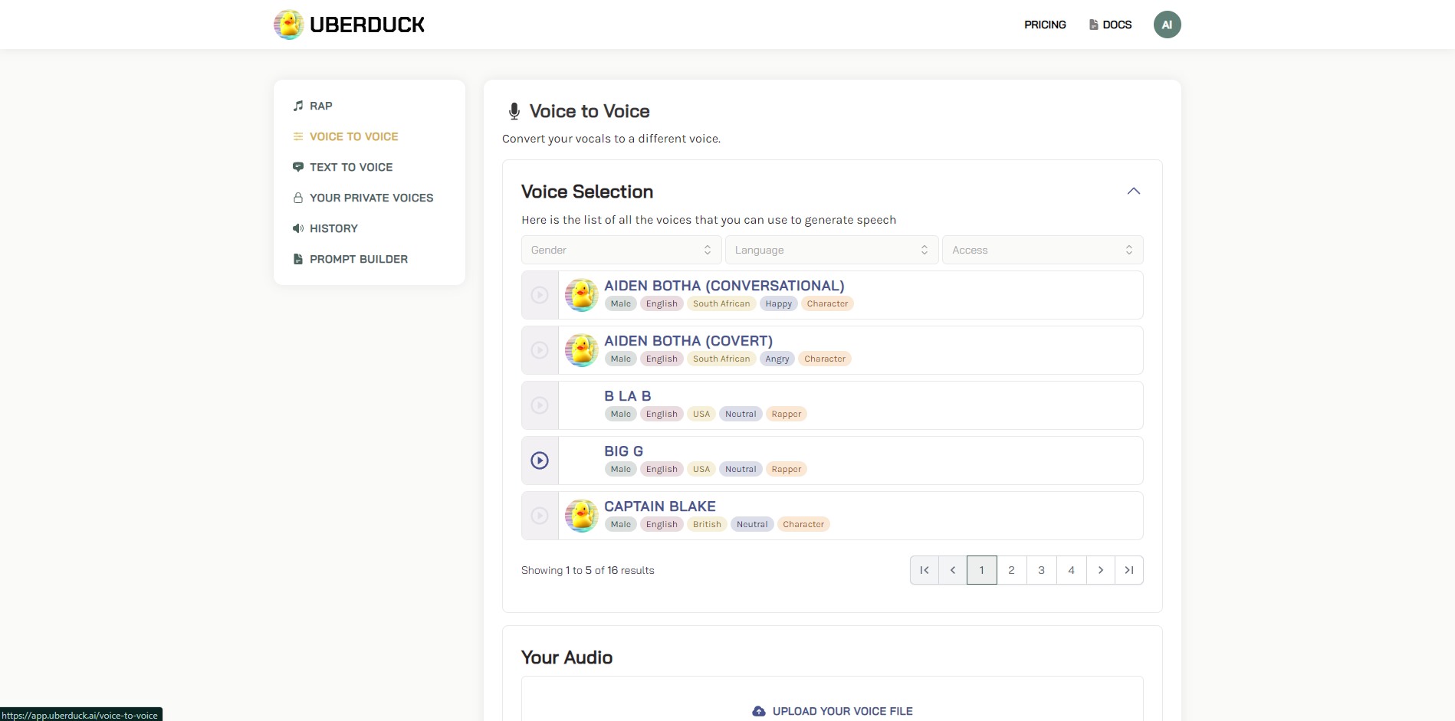Go to results page 4
The width and height of the screenshot is (1455, 721).
(1072, 570)
